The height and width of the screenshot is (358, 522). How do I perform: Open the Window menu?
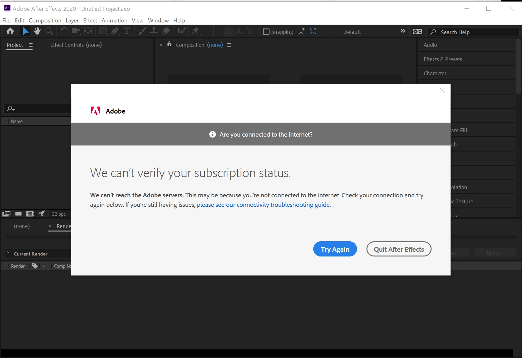tap(158, 21)
